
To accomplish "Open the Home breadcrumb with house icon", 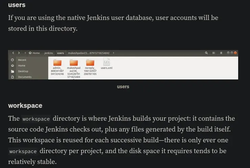I will pyautogui.click(x=34, y=53).
